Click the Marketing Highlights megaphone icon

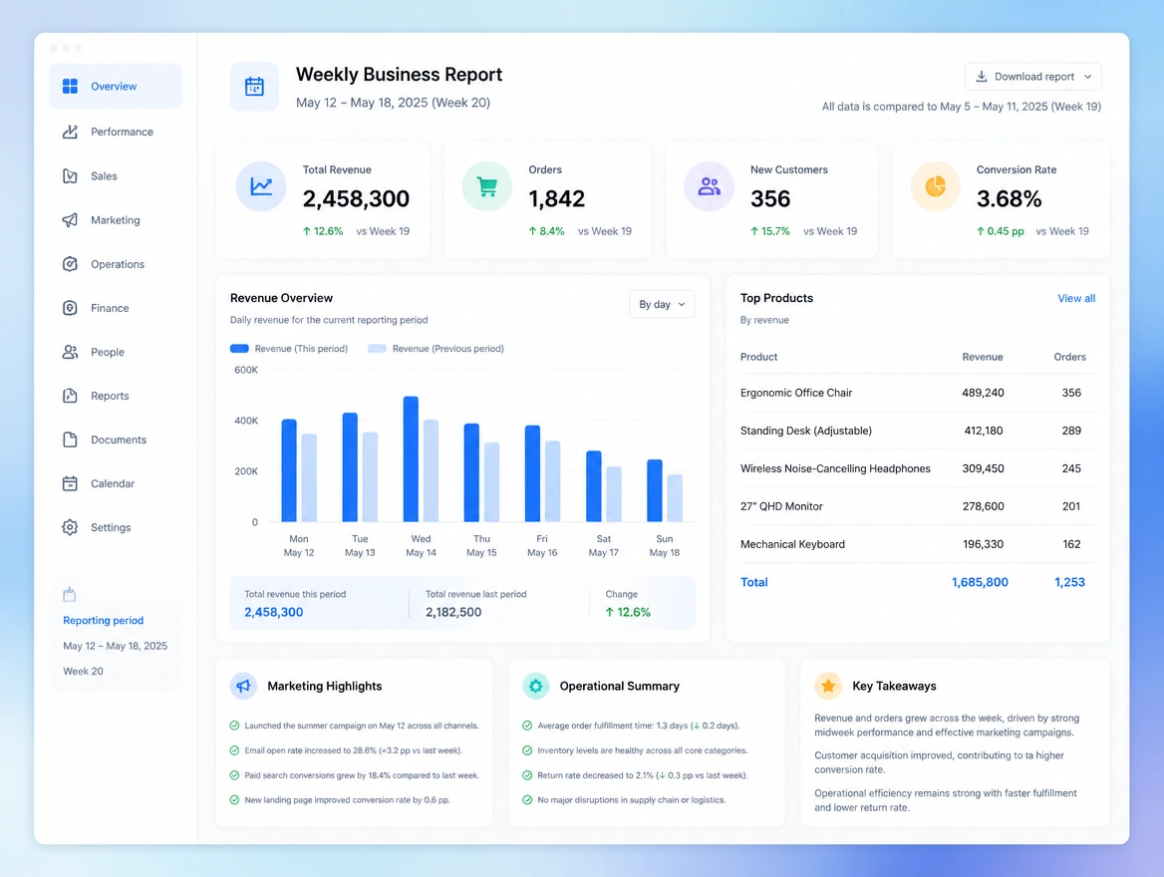click(243, 687)
